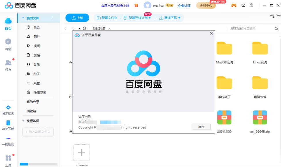Click the erx小云 username
The image size is (281, 167).
tap(158, 5)
